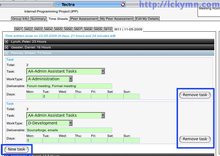The width and height of the screenshot is (220, 156).
Task: Collapse Penney, Shawn timesheet arrow icon
Action: tap(7, 53)
